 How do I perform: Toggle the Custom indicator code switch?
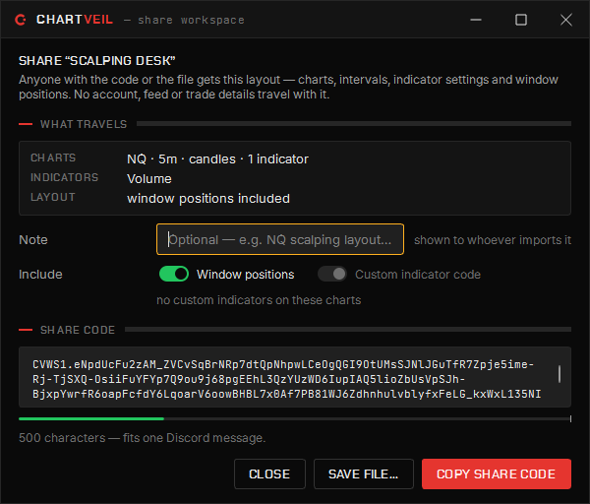pos(332,274)
